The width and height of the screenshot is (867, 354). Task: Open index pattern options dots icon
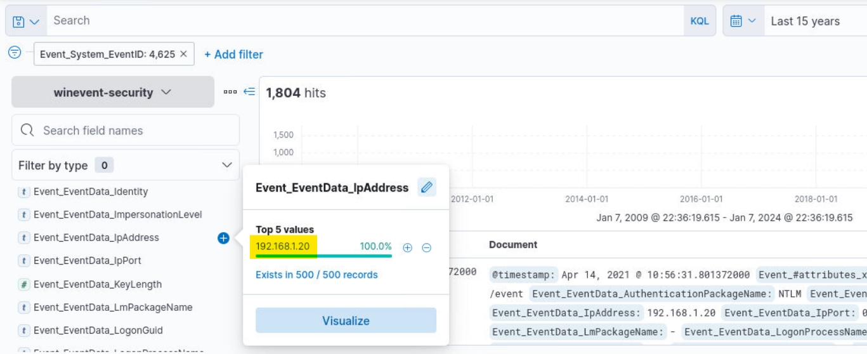230,92
